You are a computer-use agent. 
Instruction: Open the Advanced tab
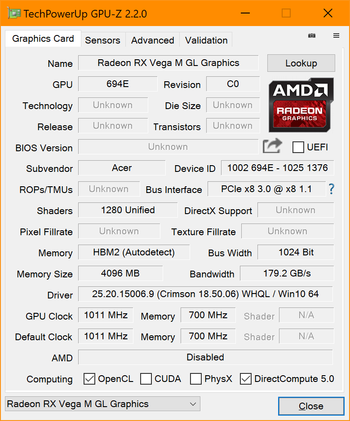click(x=152, y=40)
